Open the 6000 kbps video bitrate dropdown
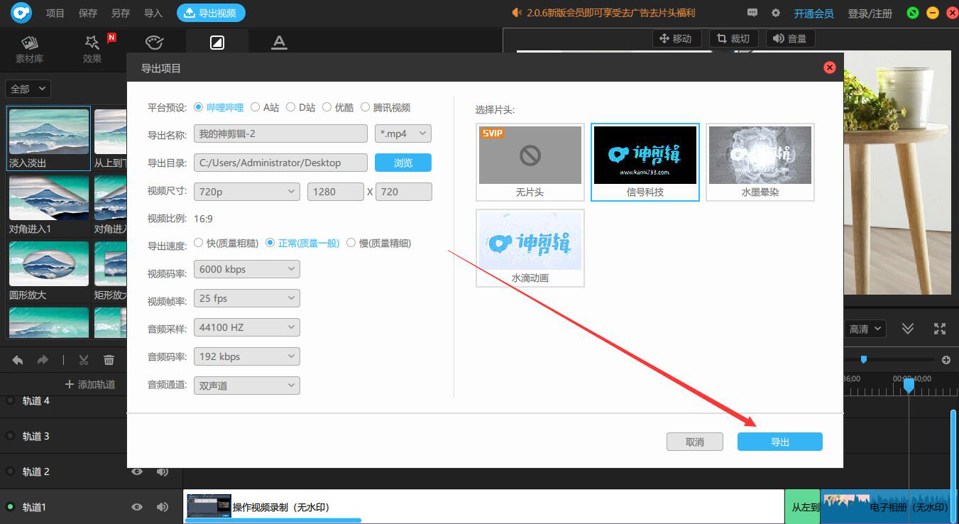 (247, 269)
